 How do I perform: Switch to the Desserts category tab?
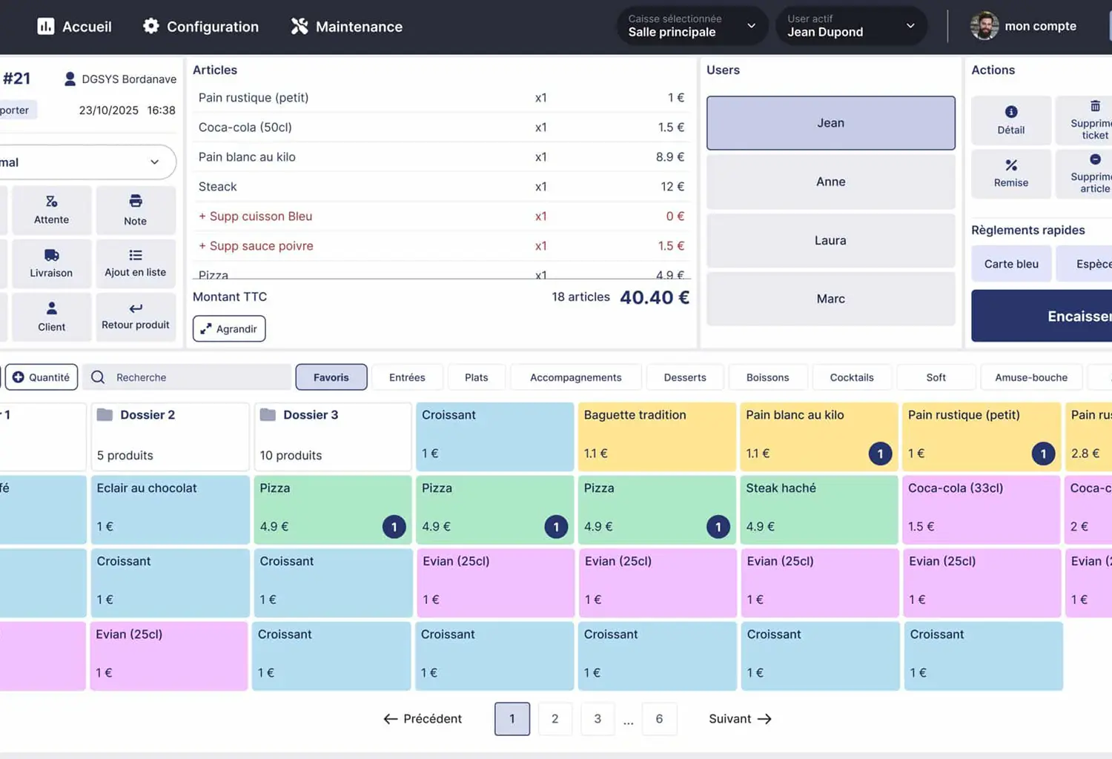[x=684, y=377]
